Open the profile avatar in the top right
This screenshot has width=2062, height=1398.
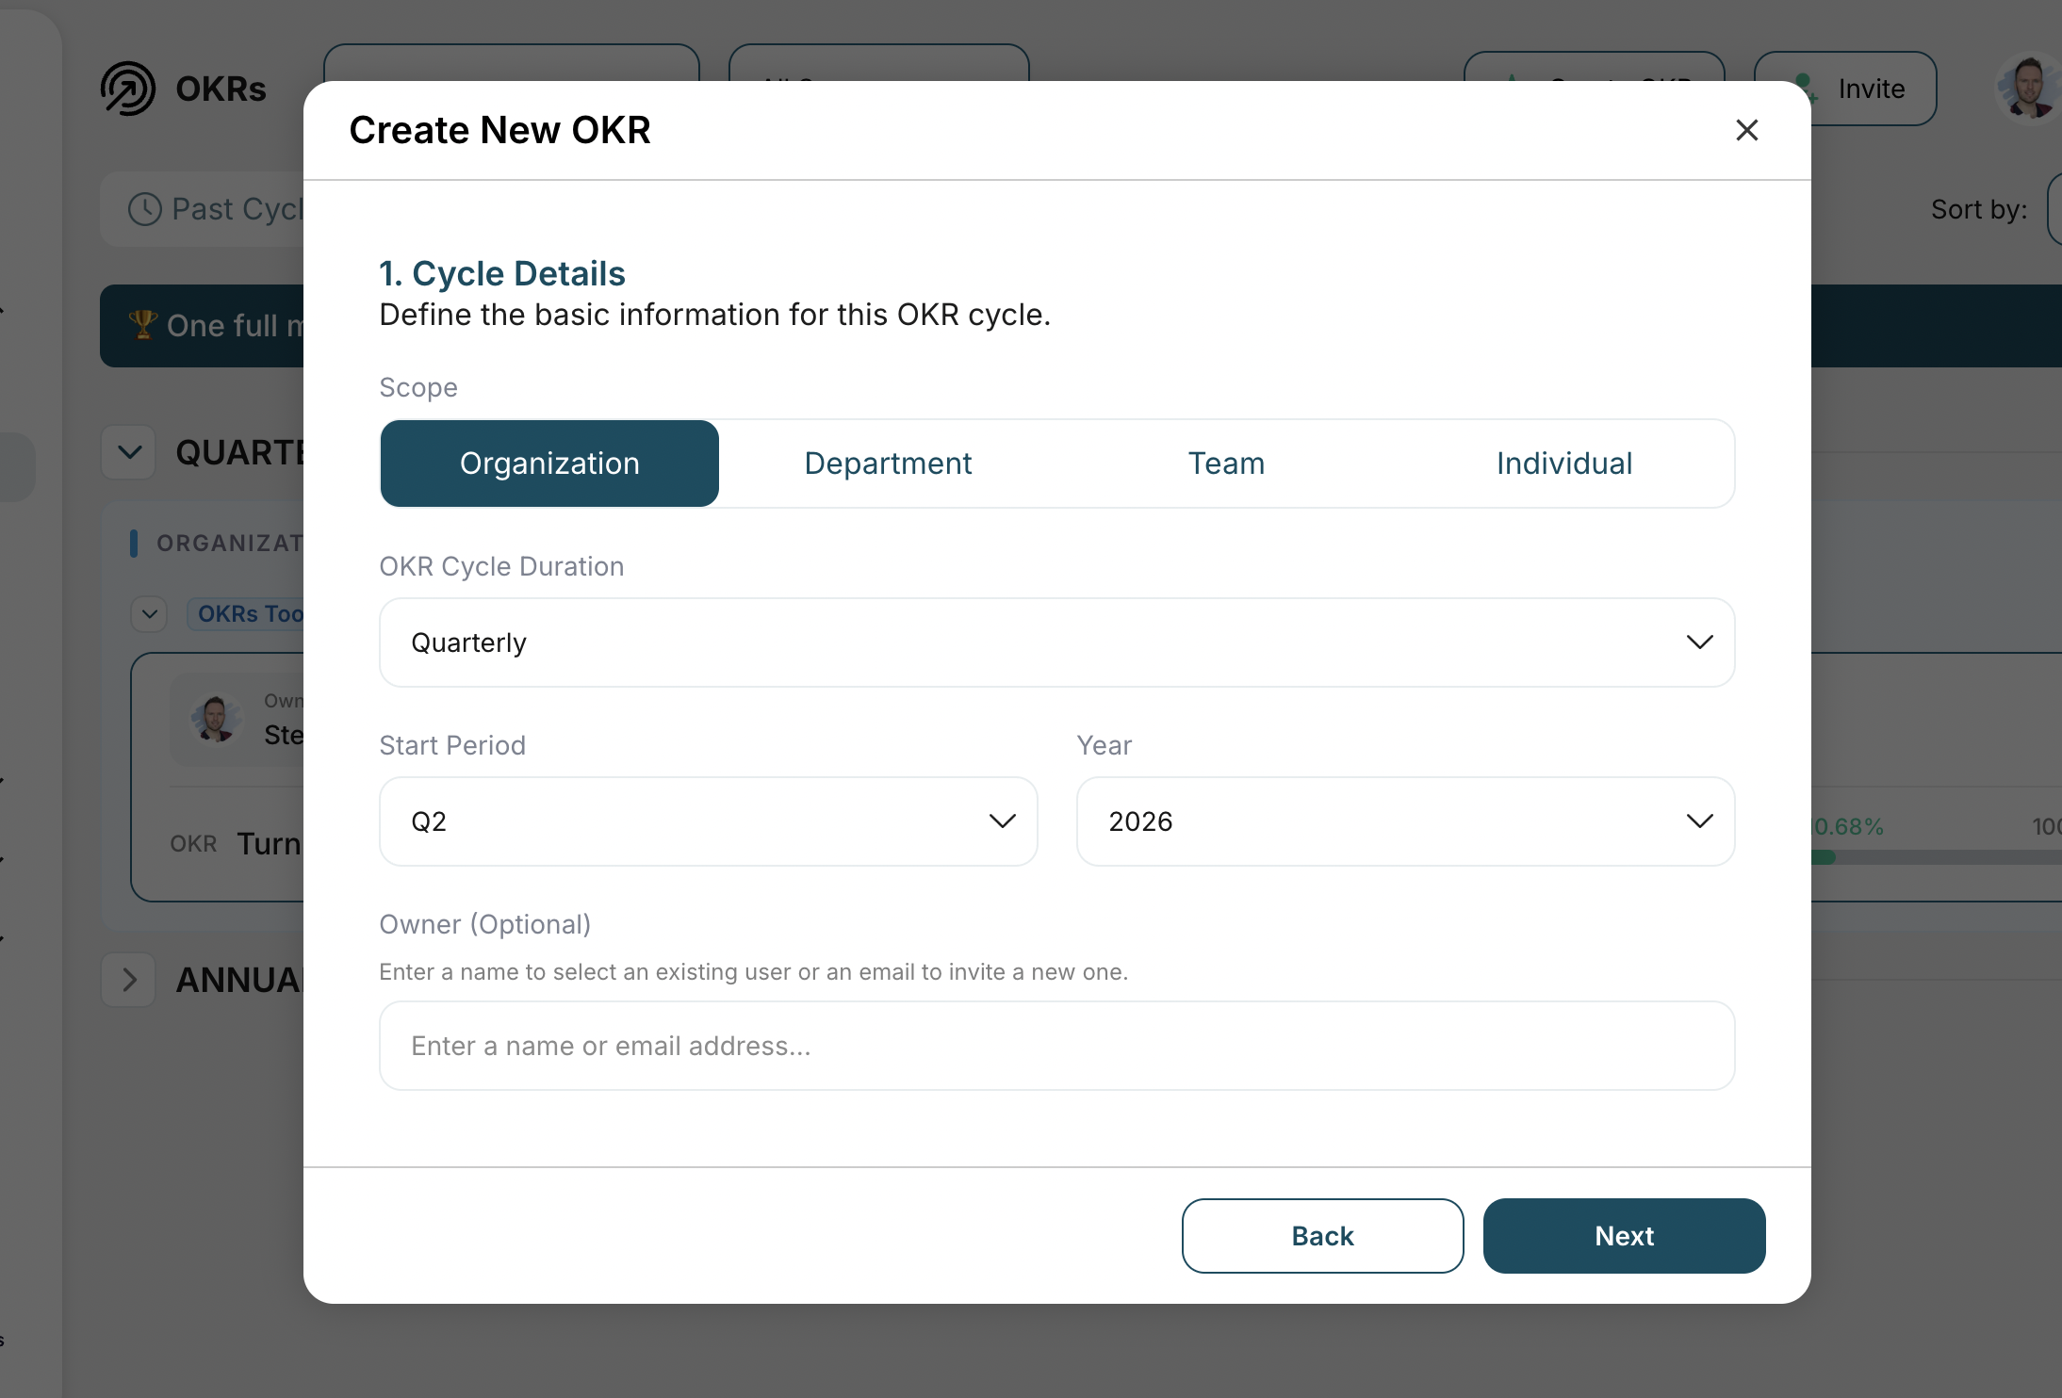(x=2024, y=88)
